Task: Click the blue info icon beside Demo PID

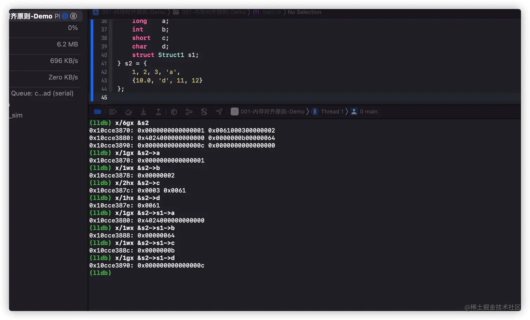Action: [65, 16]
